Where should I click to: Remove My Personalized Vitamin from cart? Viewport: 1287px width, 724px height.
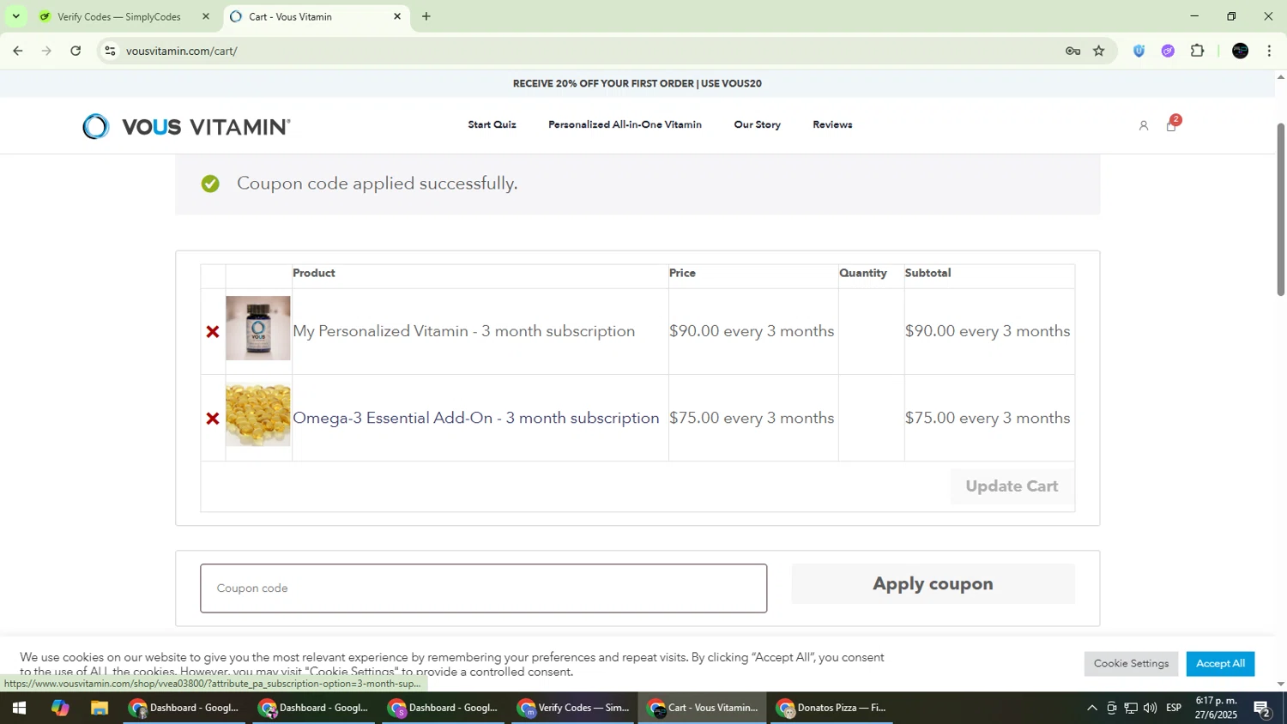click(x=213, y=332)
